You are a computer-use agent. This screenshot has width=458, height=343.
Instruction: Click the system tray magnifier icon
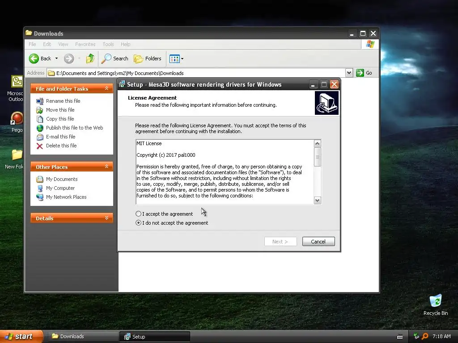(x=425, y=336)
